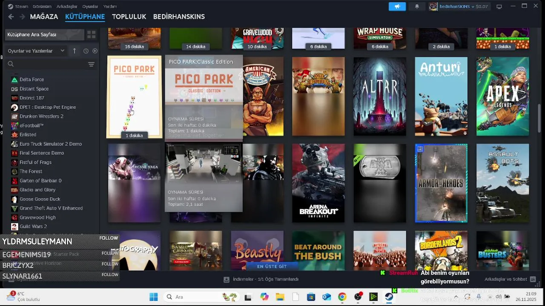545x306 pixels.
Task: Open İndirmeler download status bar
Action: 261,279
